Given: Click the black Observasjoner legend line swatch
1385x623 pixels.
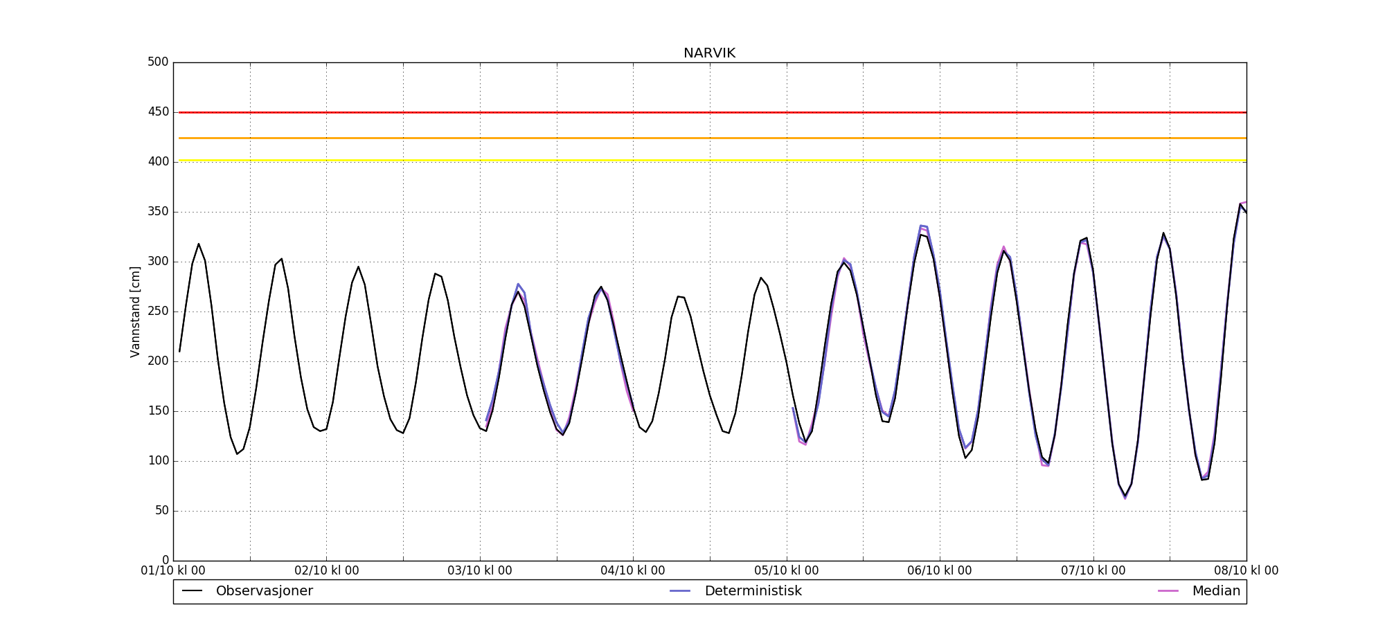Looking at the screenshot, I should pyautogui.click(x=192, y=591).
